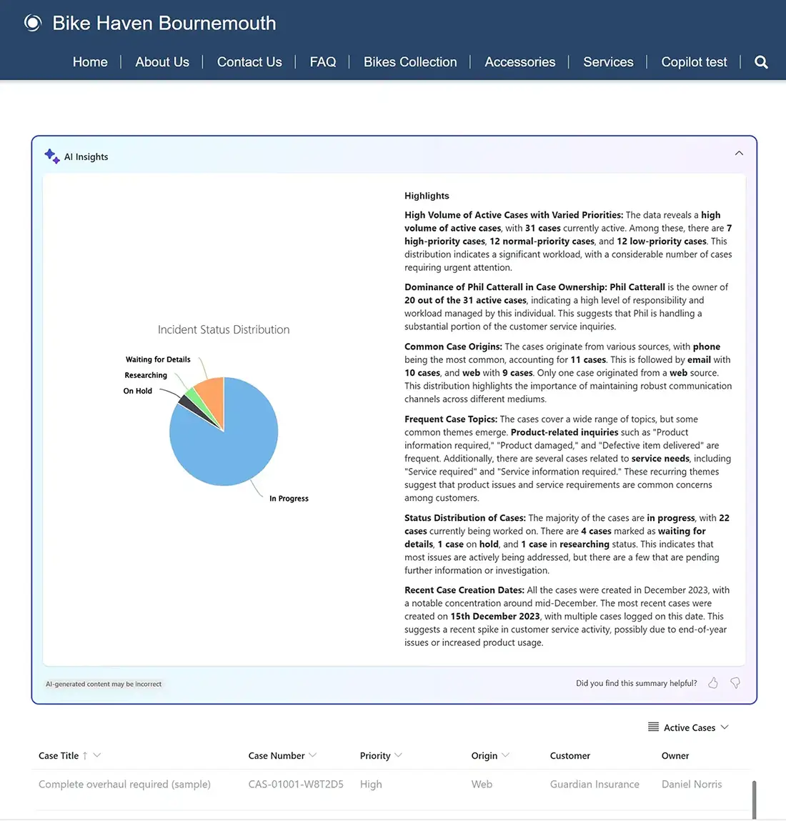Image resolution: width=786 pixels, height=821 pixels.
Task: Open the Active Cases view dropdown
Action: (x=725, y=727)
